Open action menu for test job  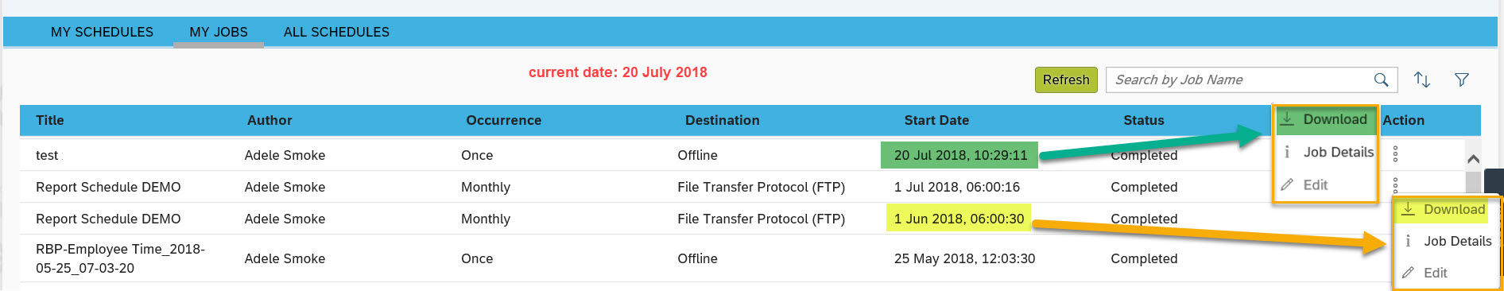click(x=1395, y=153)
